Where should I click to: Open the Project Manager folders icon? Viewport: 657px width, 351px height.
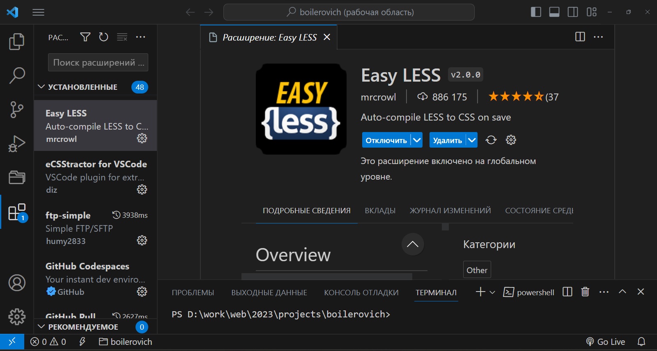pyautogui.click(x=17, y=177)
